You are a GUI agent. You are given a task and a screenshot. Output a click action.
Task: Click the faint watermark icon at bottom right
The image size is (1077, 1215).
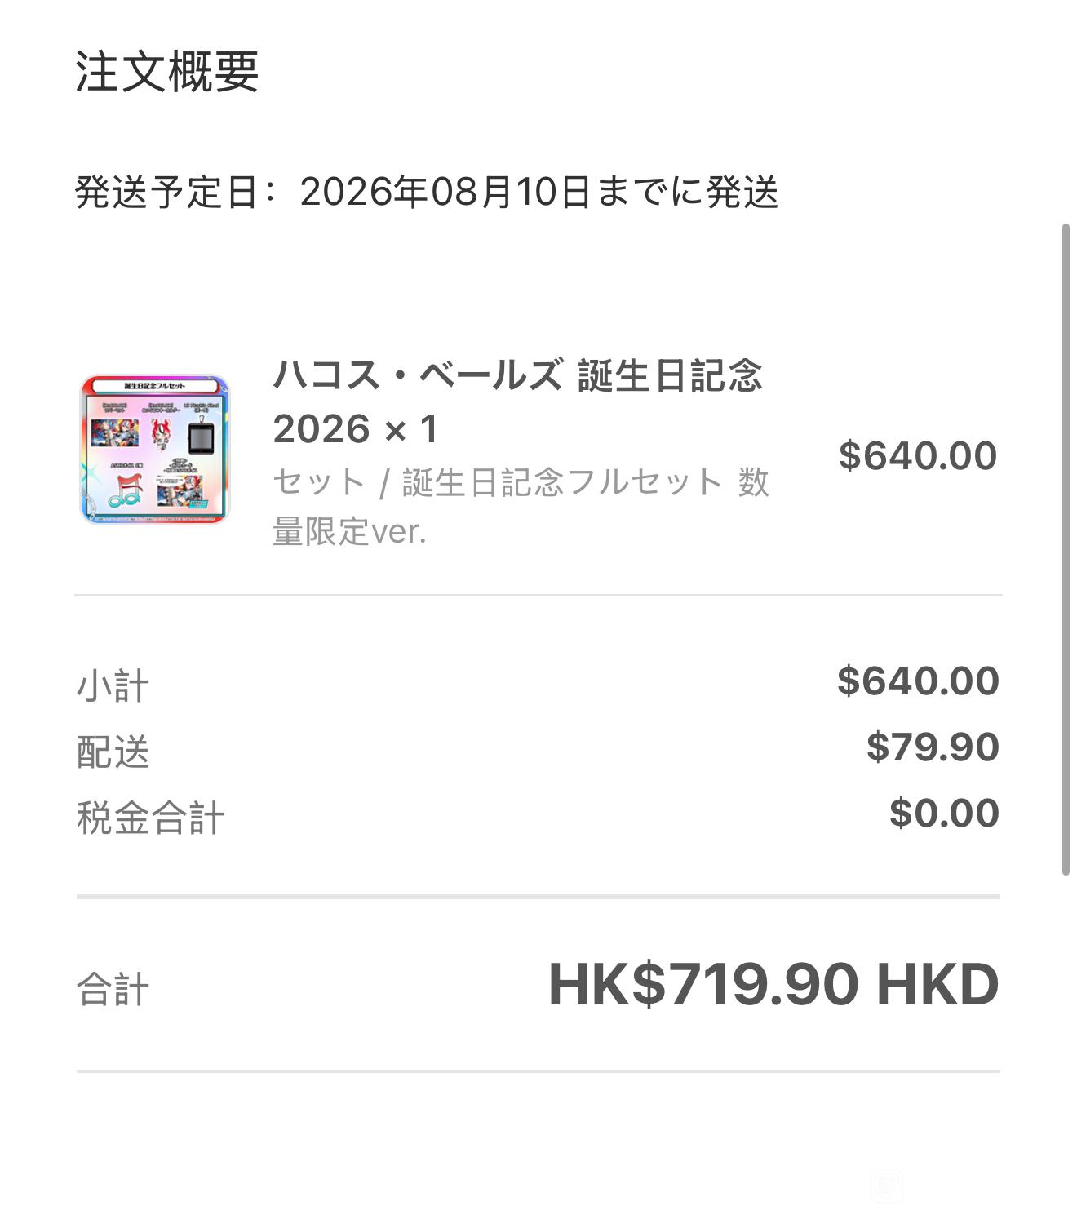tap(886, 1185)
